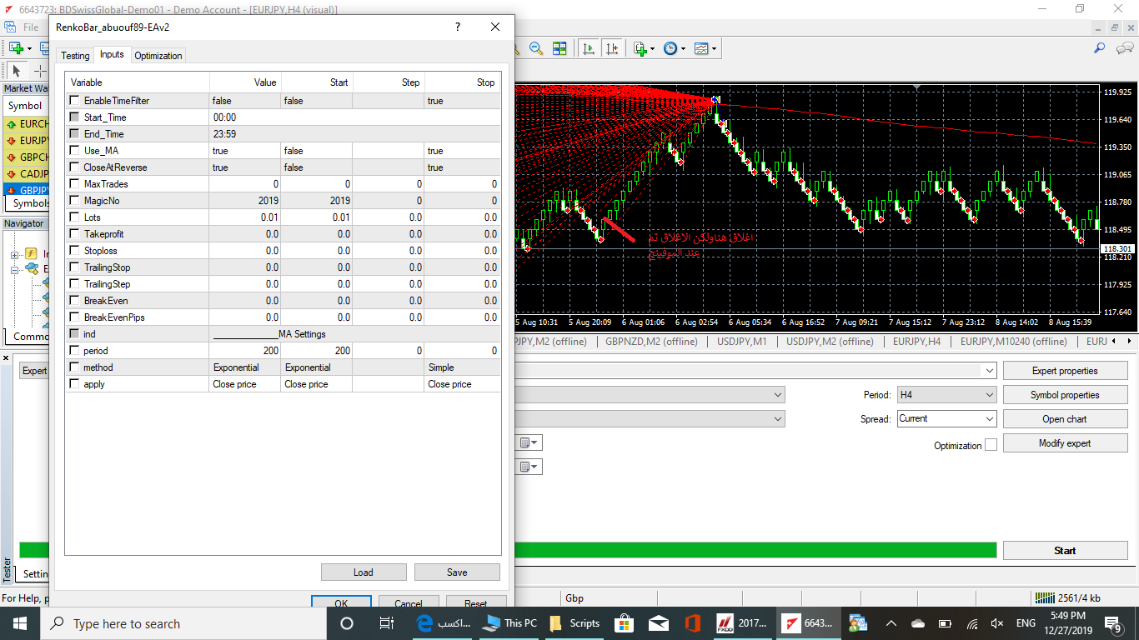The height and width of the screenshot is (640, 1139).
Task: Click the Expert properties button
Action: (1065, 371)
